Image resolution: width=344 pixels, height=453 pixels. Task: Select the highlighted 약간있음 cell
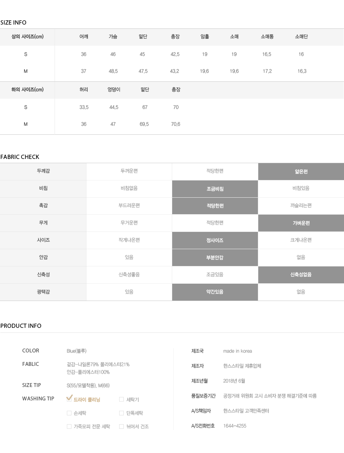click(x=215, y=292)
